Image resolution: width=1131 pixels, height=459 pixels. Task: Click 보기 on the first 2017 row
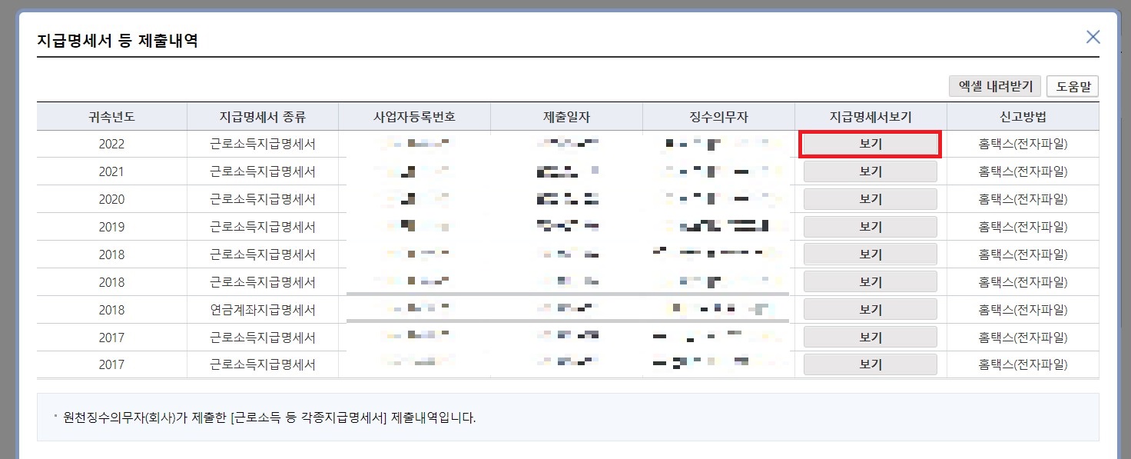(x=869, y=337)
